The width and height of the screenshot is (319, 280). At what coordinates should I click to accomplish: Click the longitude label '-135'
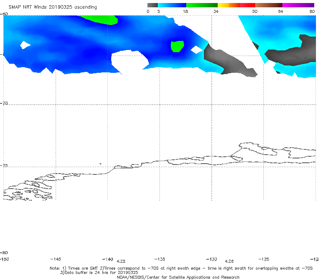pyautogui.click(x=159, y=259)
